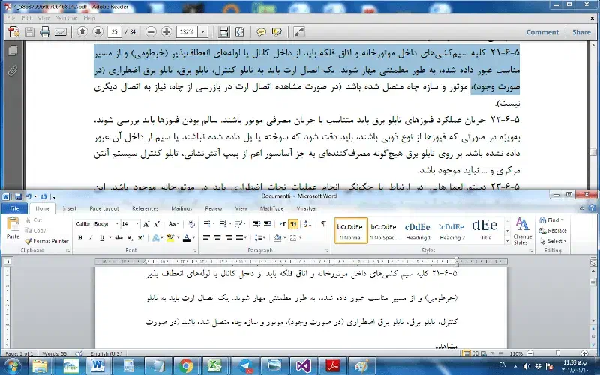Open Comment pane in Adobe Reader
The height and width of the screenshot is (375, 600).
(542, 32)
